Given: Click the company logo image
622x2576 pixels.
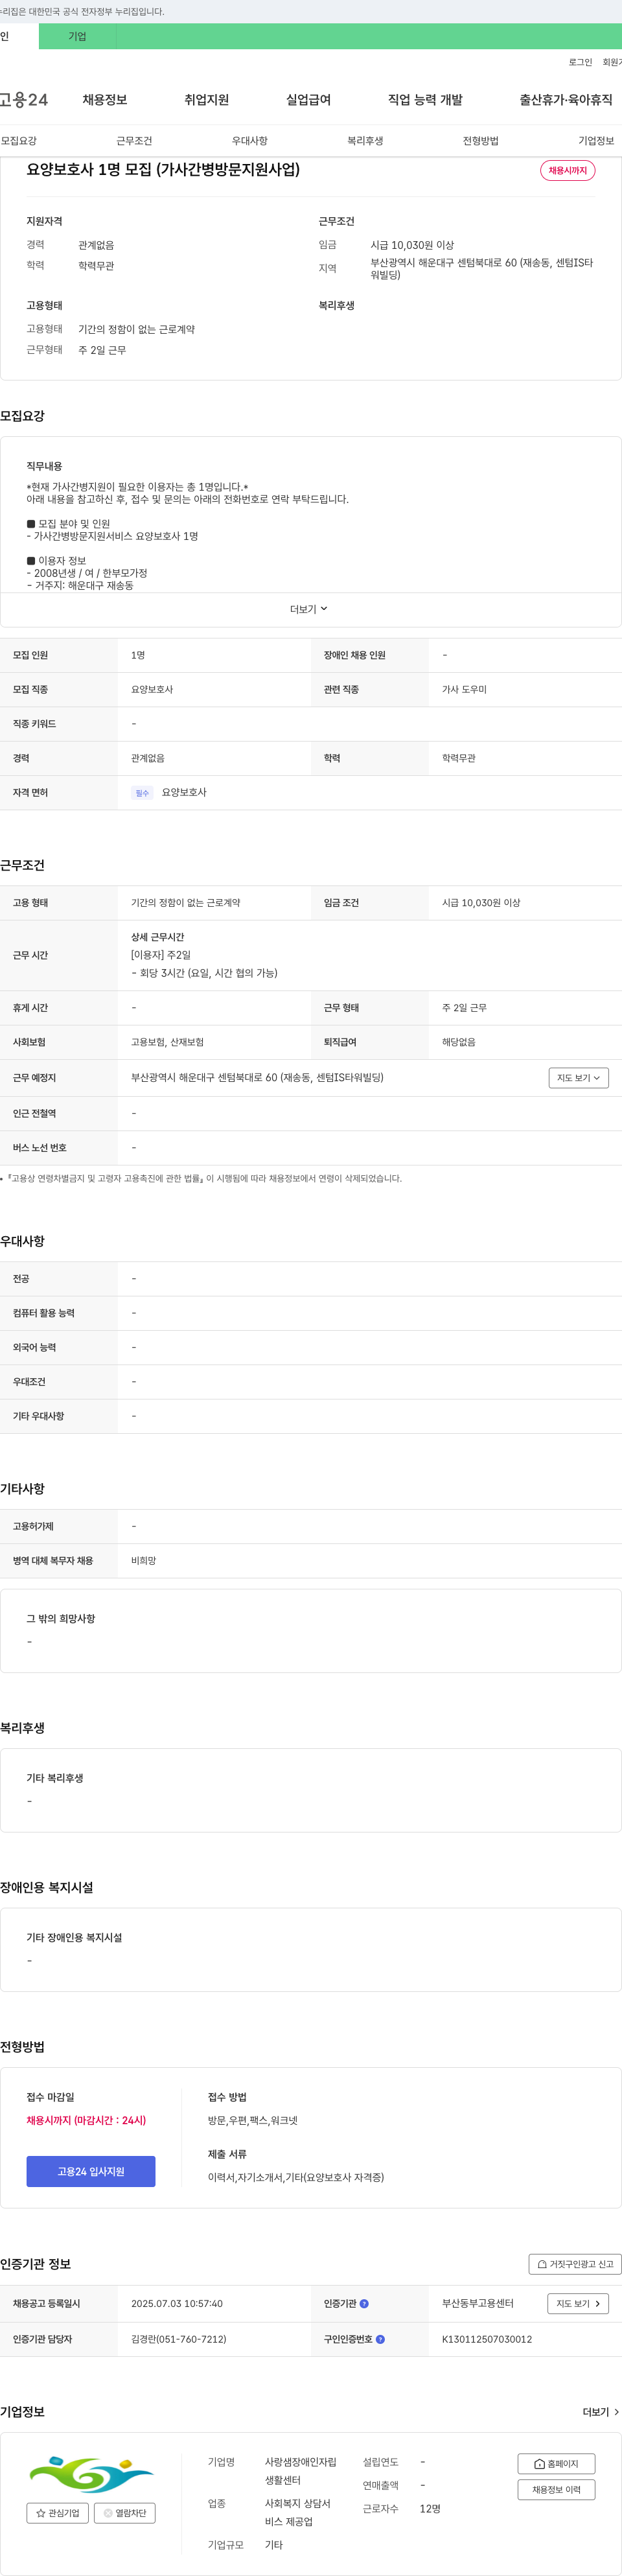Looking at the screenshot, I should [x=91, y=2475].
